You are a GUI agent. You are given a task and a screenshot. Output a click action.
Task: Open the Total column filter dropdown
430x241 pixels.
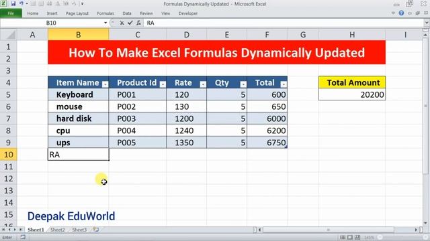pos(284,84)
